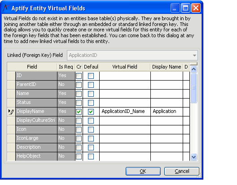Click the Cancel button
The width and height of the screenshot is (237, 185).
[x=182, y=171]
